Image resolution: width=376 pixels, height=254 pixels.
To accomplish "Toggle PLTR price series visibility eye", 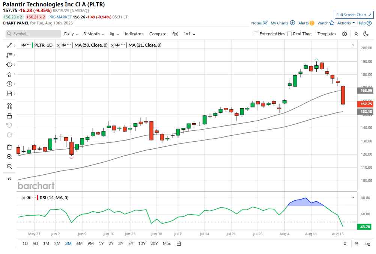I will (x=24, y=45).
